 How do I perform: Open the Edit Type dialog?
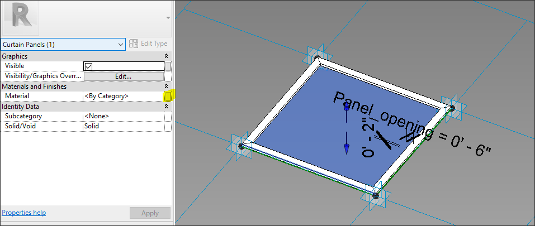(148, 44)
